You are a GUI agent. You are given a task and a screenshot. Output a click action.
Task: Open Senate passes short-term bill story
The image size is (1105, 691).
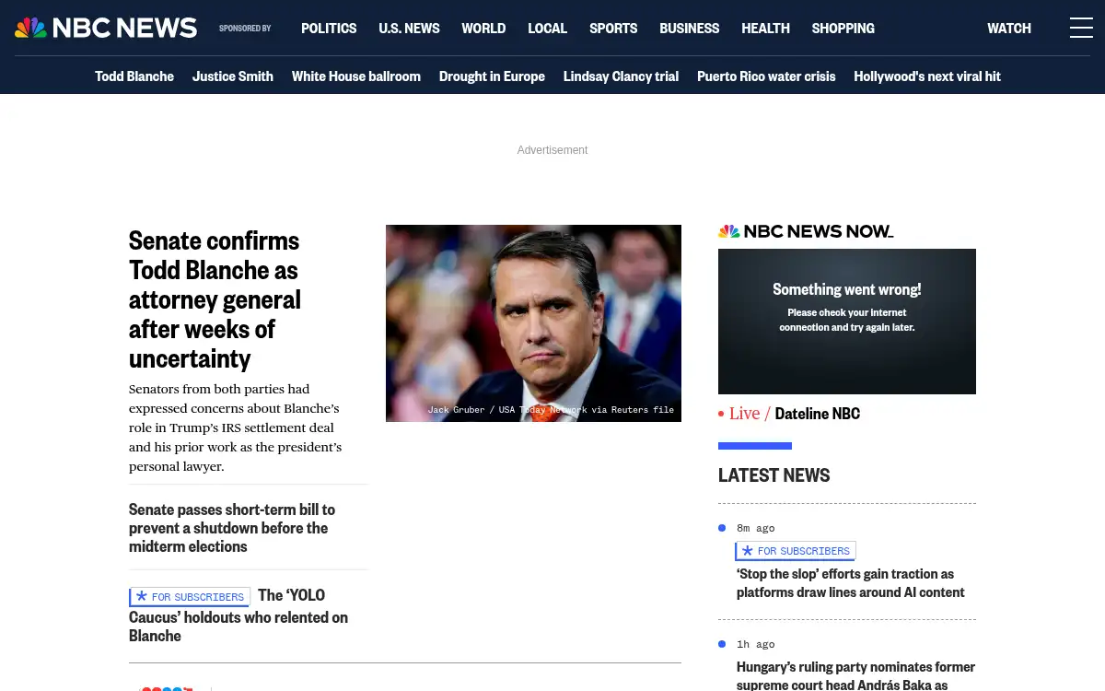[232, 528]
